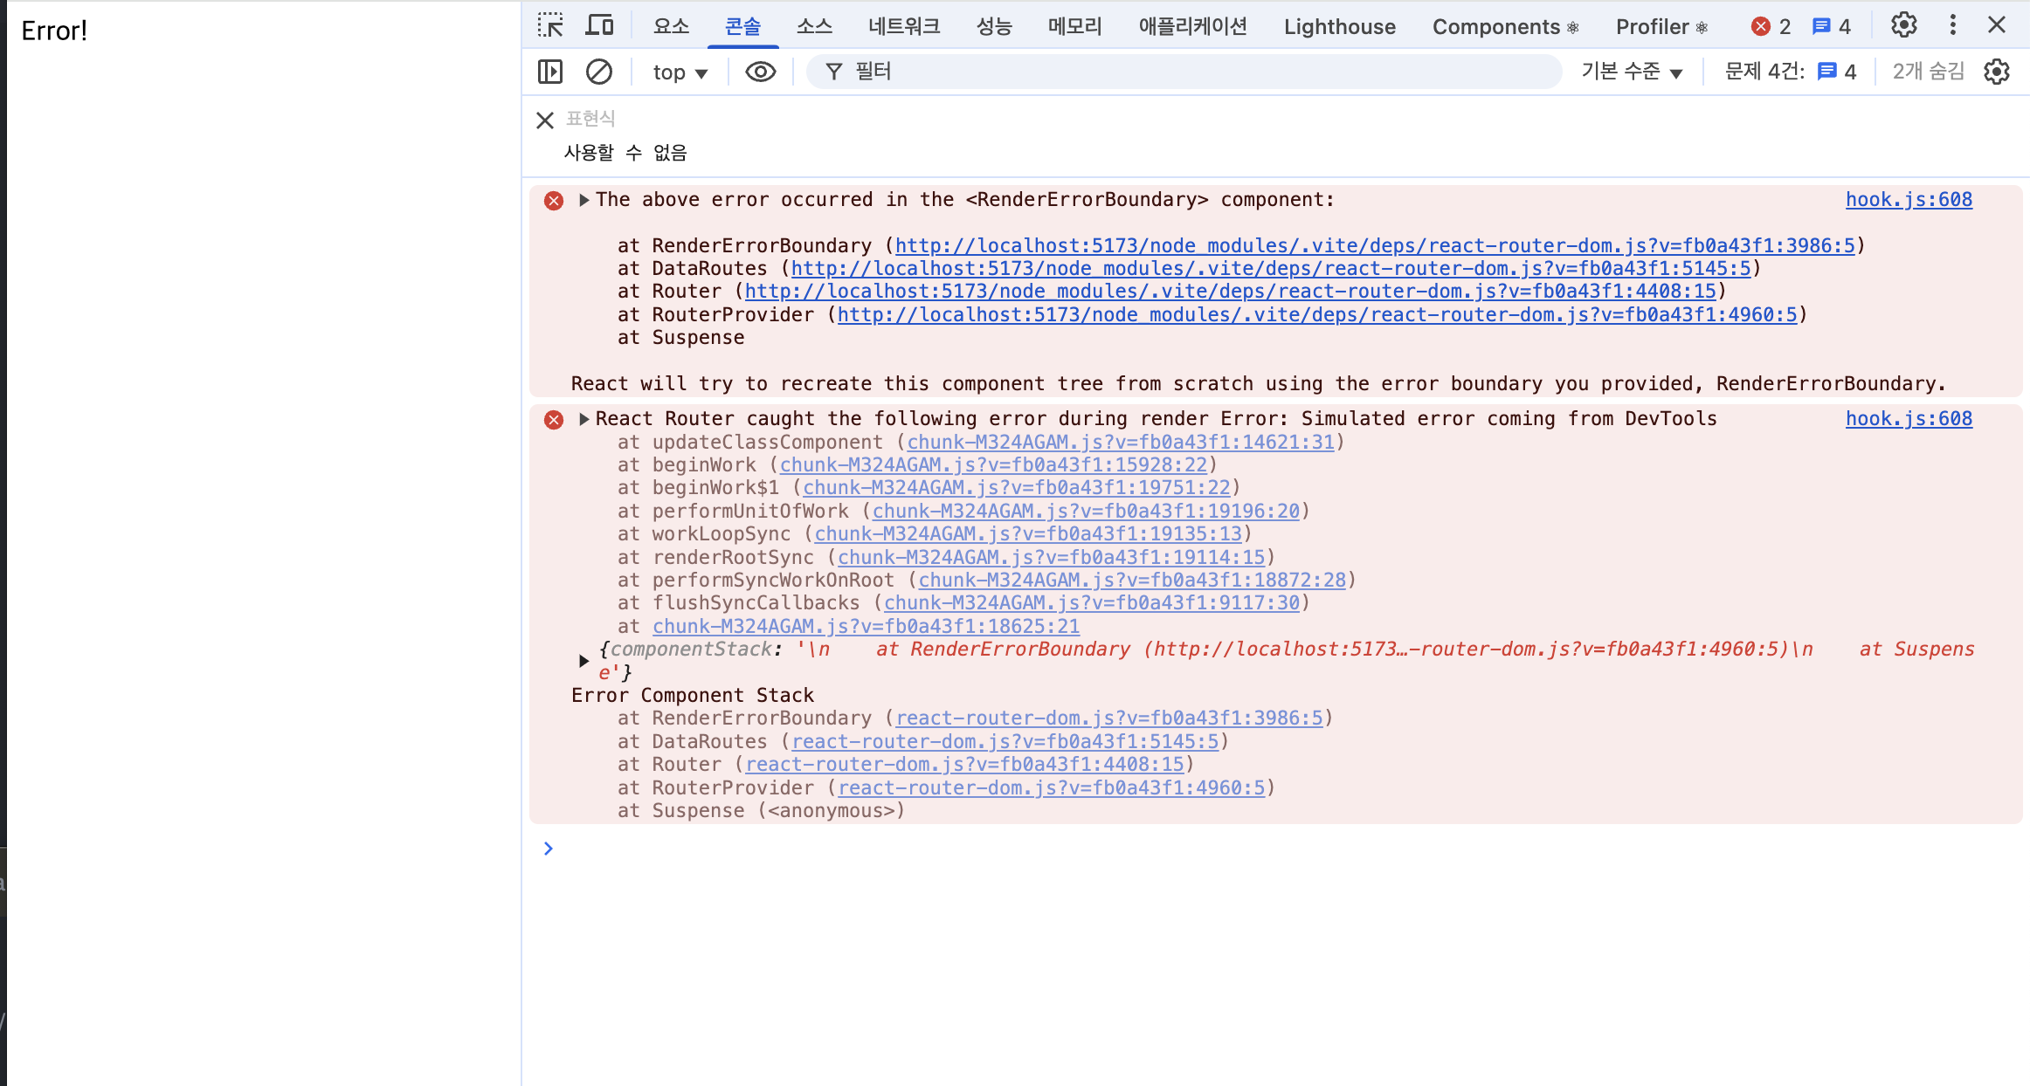Switch to the Lighthouse tab
The image size is (2030, 1086).
point(1339,26)
